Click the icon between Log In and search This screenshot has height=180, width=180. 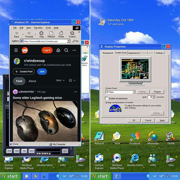58,50
